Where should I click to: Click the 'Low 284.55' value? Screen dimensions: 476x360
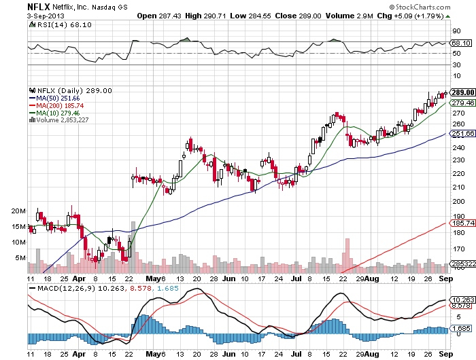point(250,16)
